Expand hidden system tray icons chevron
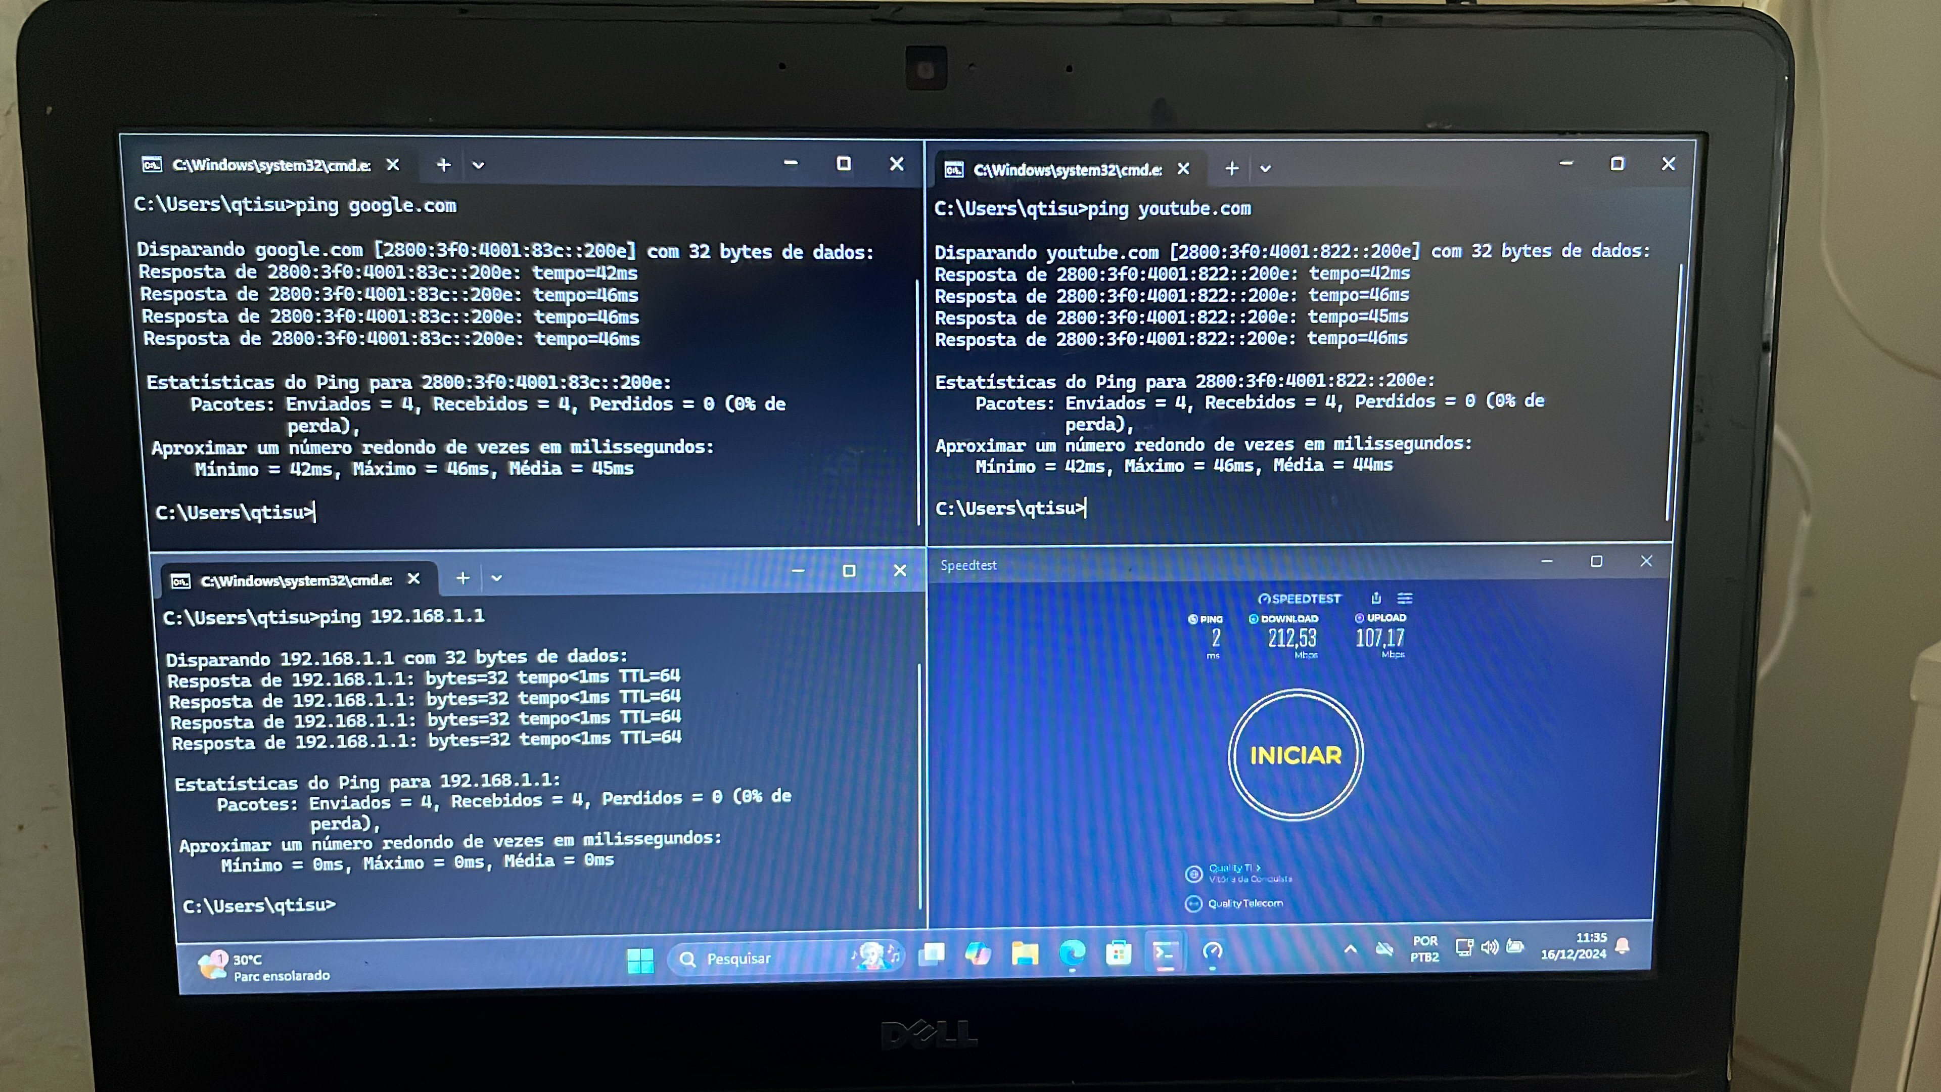 (x=1350, y=949)
